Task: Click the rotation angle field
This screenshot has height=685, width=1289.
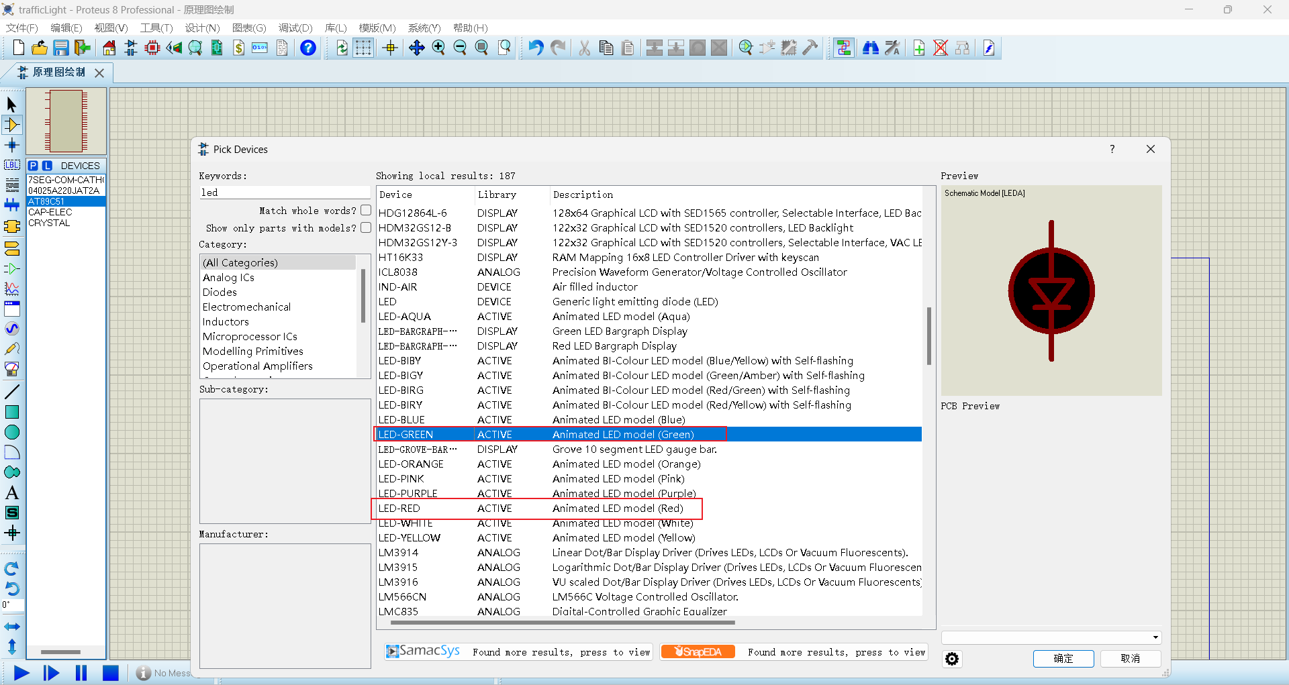Action: [13, 605]
